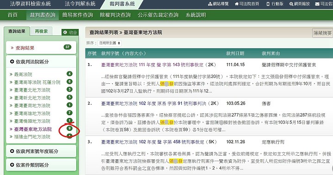
Task: Click date 103.05.26
Action: (236, 103)
